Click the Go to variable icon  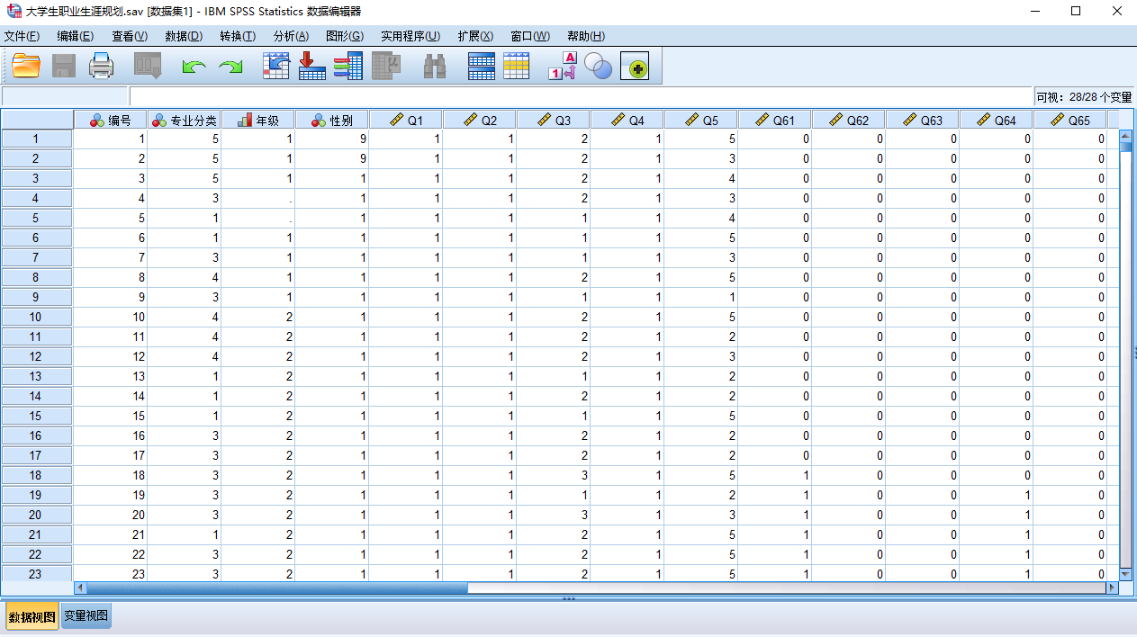pyautogui.click(x=311, y=66)
